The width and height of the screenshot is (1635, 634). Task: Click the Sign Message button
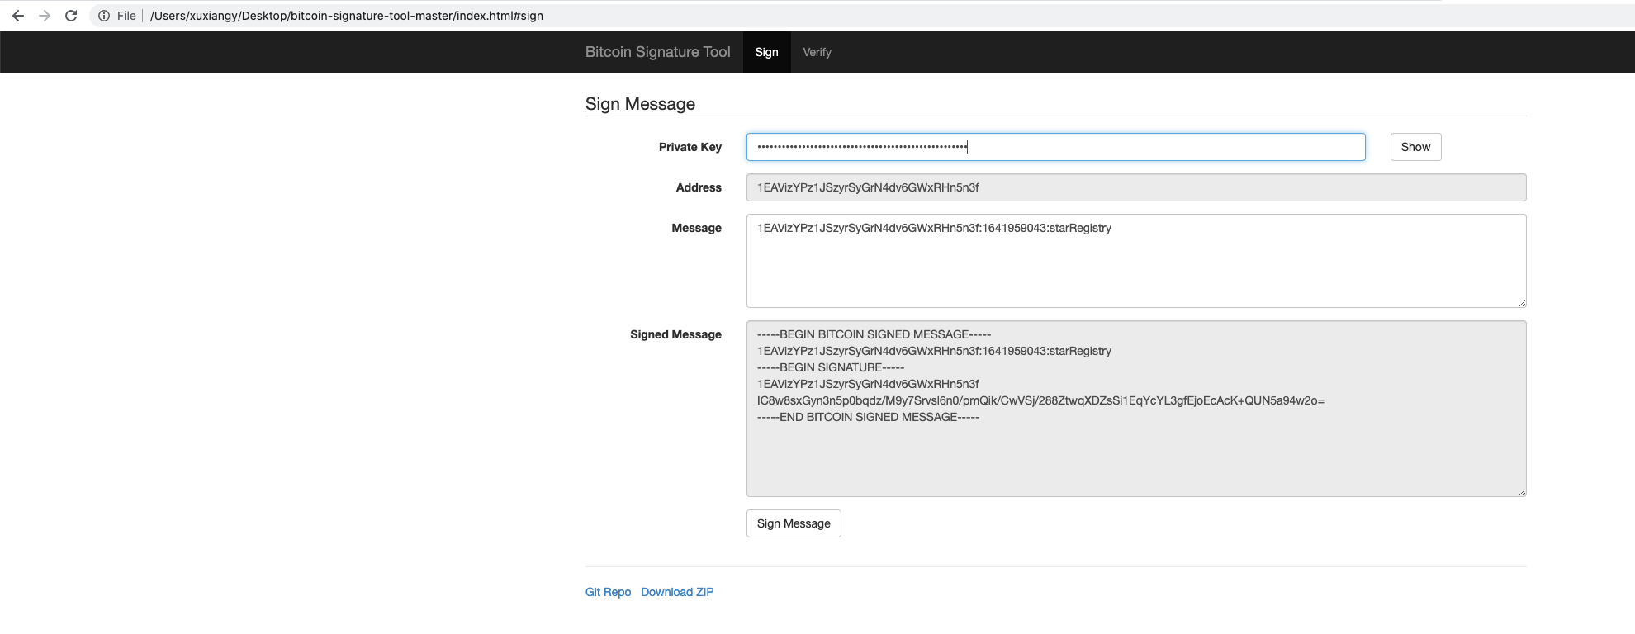(794, 523)
